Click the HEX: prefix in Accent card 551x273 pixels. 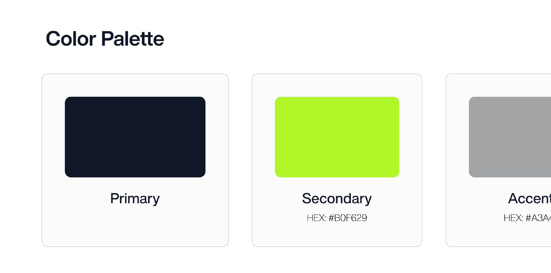pyautogui.click(x=513, y=218)
